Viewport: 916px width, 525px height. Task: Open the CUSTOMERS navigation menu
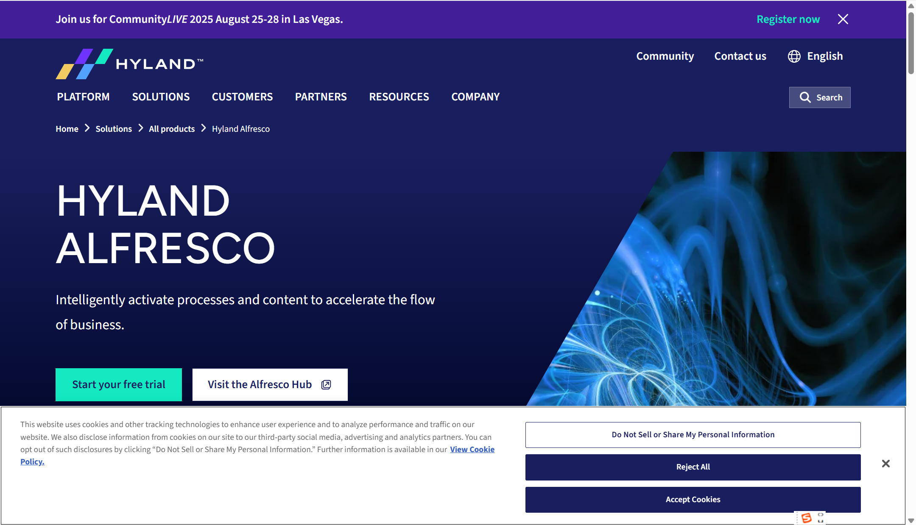click(242, 97)
